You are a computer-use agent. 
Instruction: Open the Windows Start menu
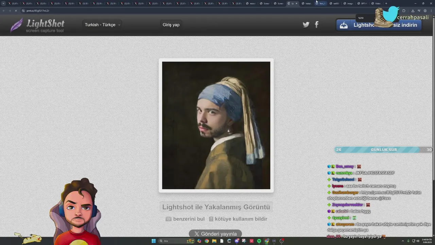(x=154, y=241)
